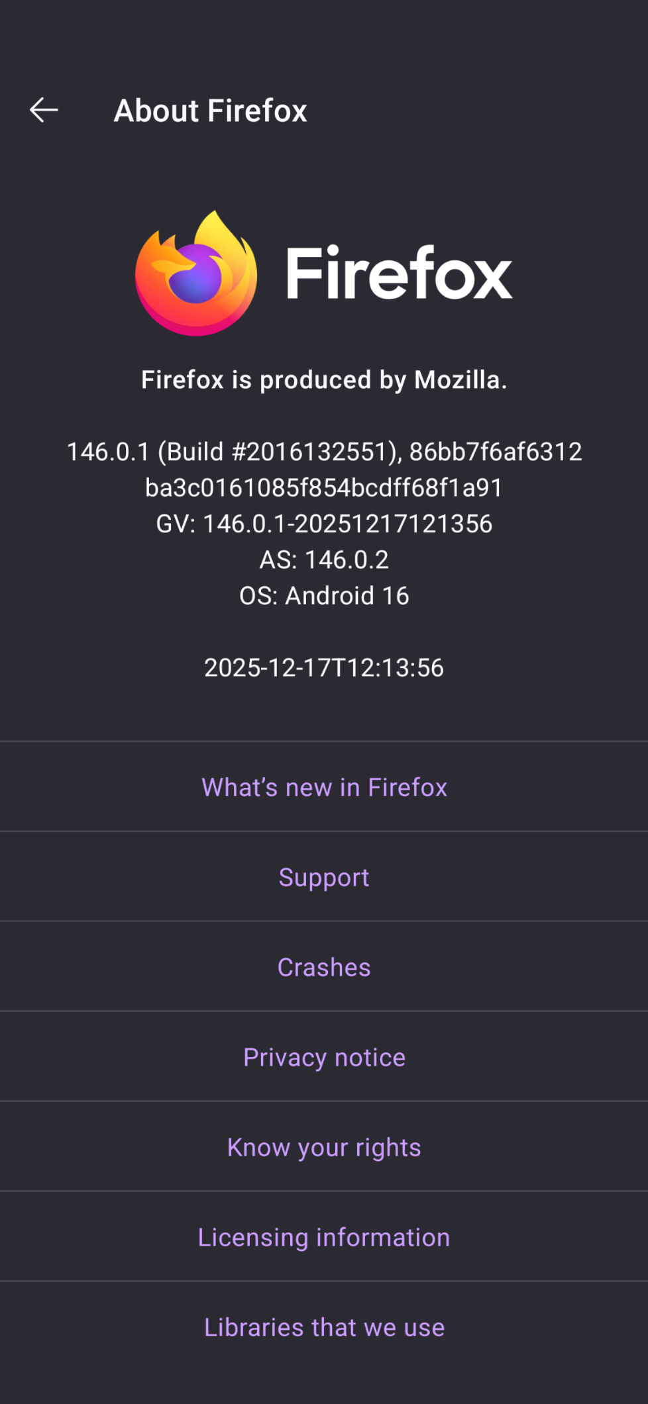Click the About Firefox page title
The width and height of the screenshot is (648, 1404).
coord(210,111)
